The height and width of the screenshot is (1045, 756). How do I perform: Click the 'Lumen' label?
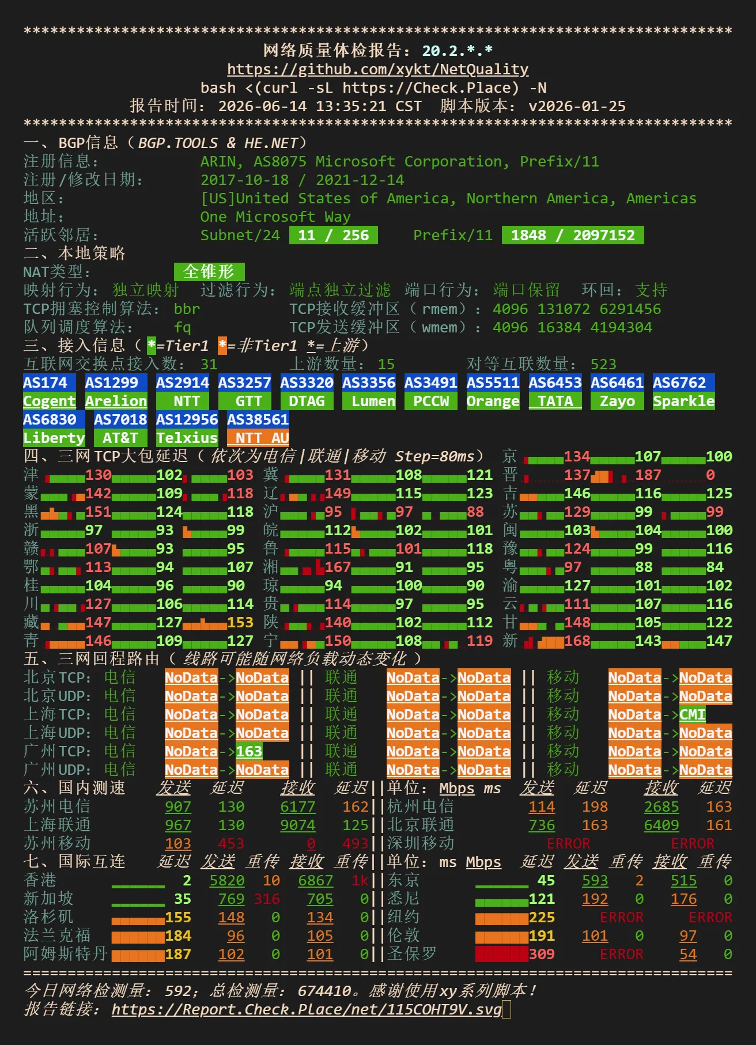pos(369,401)
